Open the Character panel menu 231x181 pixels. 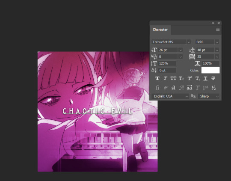218,30
